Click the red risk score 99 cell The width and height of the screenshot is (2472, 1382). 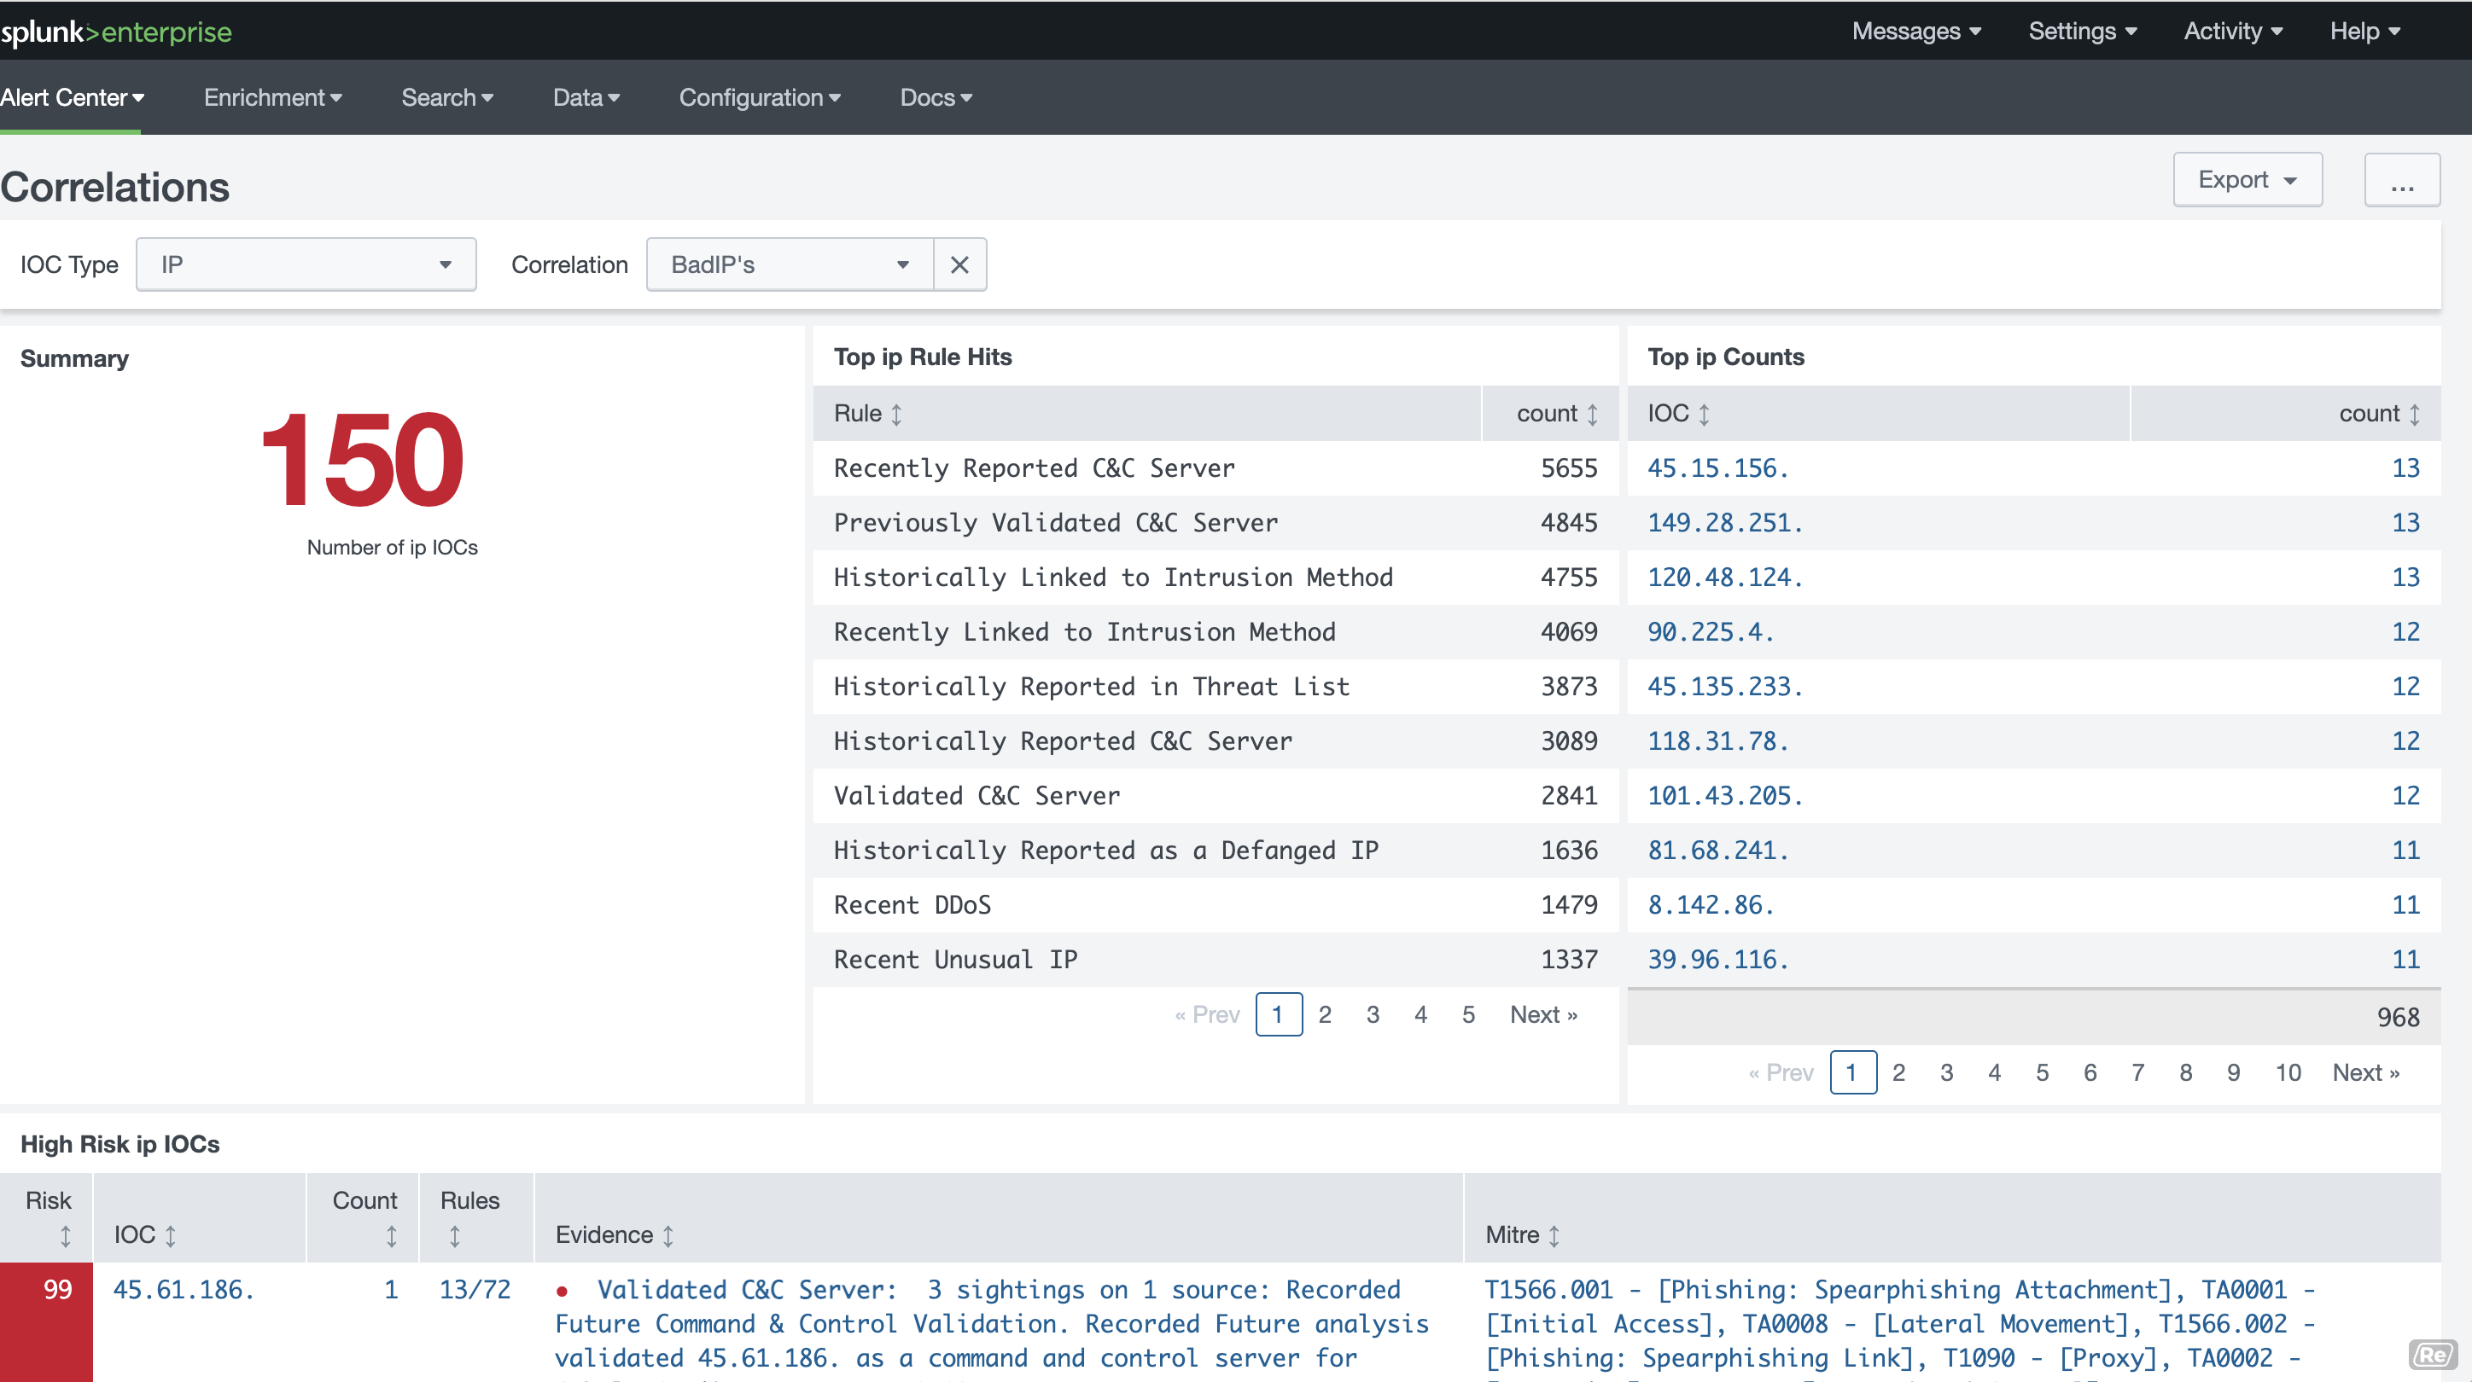click(x=47, y=1320)
